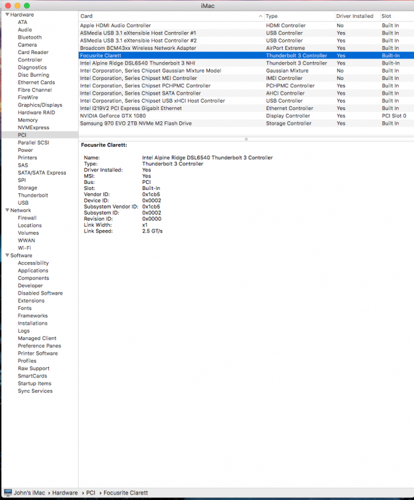The image size is (414, 500).
Task: Select Intel I219V2 PCI Express Gigabit Ethernet row
Action: (x=246, y=108)
